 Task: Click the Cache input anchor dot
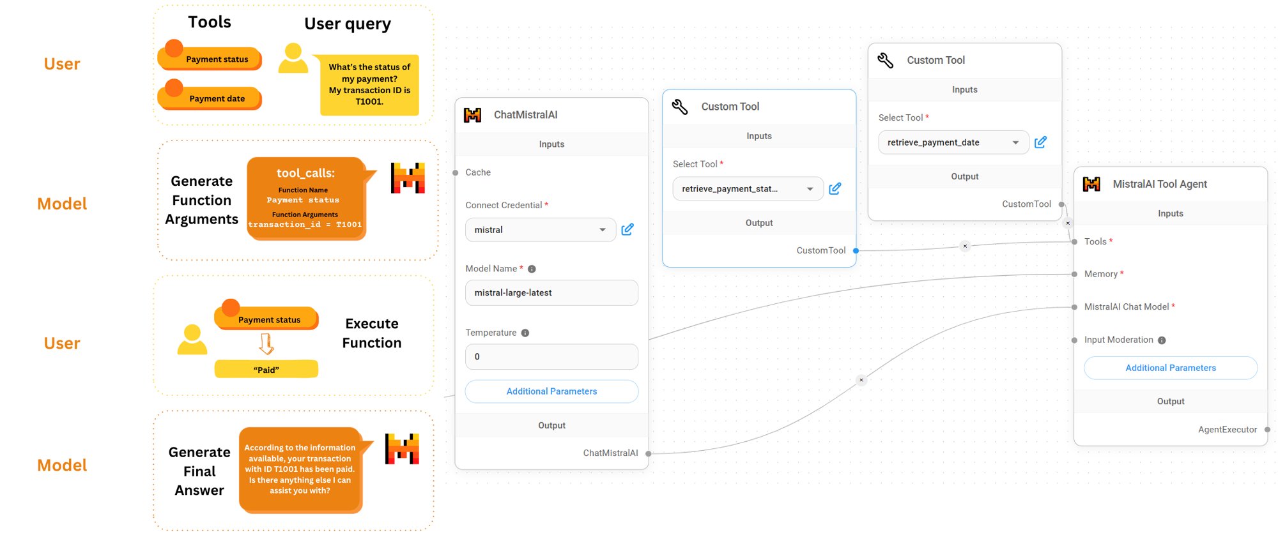pos(455,172)
